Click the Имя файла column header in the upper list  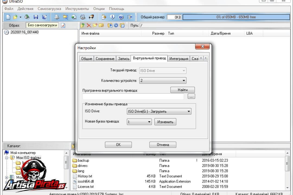(x=110, y=33)
